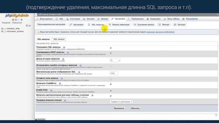The height and width of the screenshot is (123, 219).
Task: Switch to SQL Запрос inner tab
Action: pyautogui.click(x=59, y=39)
